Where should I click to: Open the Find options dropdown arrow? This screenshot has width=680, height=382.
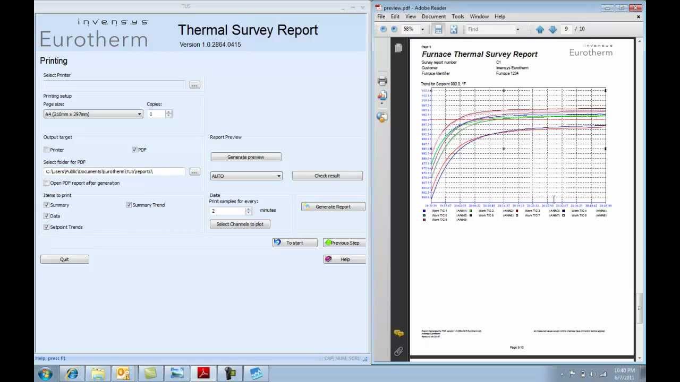(x=517, y=29)
